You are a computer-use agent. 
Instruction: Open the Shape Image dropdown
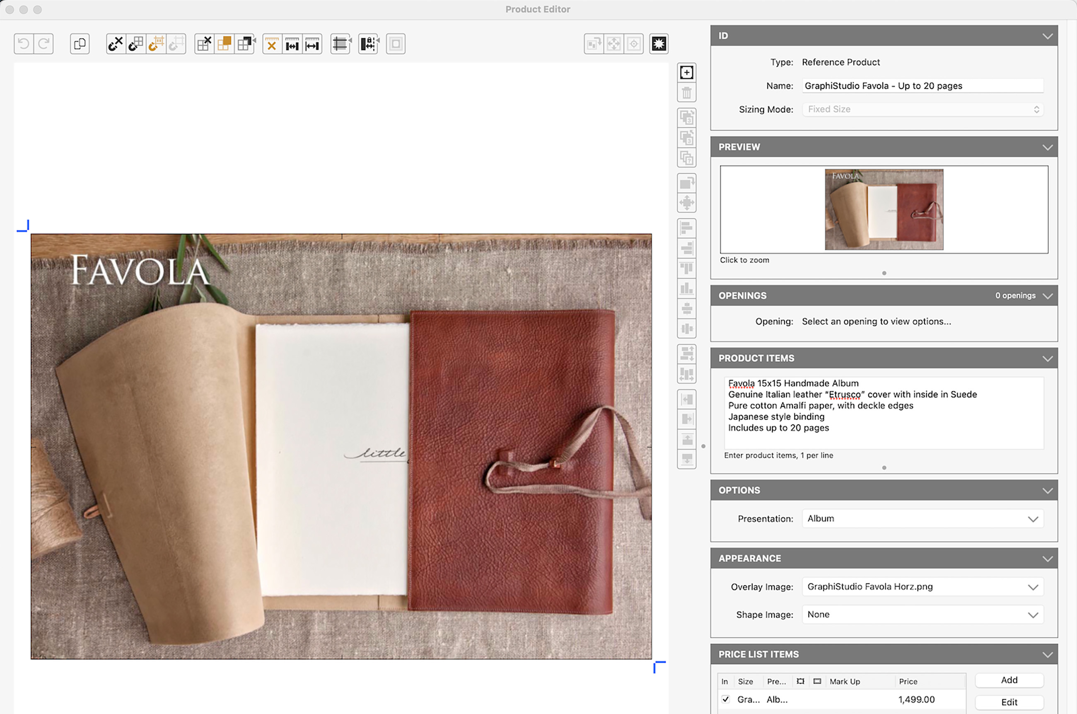(x=922, y=615)
